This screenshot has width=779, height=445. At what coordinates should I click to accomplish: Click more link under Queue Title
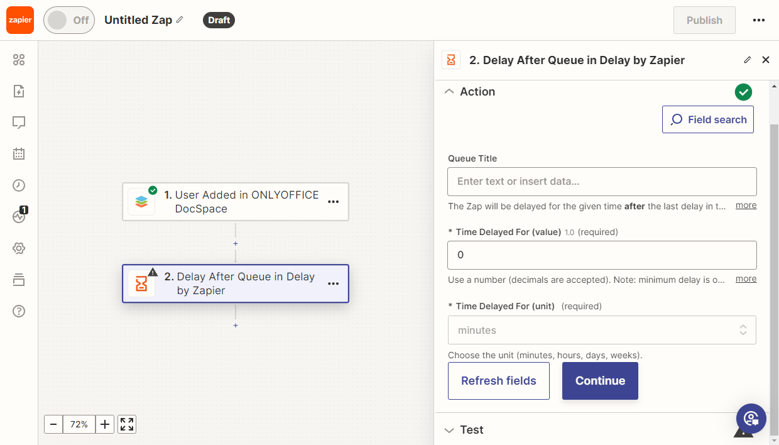point(746,206)
